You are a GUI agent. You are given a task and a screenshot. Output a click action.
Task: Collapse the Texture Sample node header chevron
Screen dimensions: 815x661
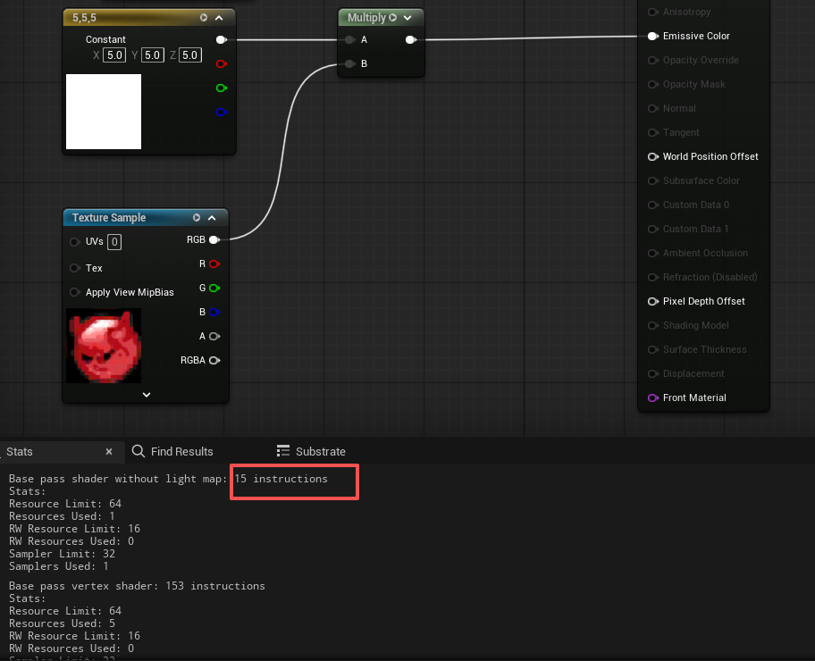point(212,218)
